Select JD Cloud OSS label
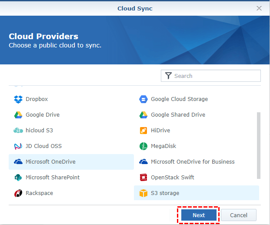This screenshot has height=225, width=270. click(x=43, y=146)
